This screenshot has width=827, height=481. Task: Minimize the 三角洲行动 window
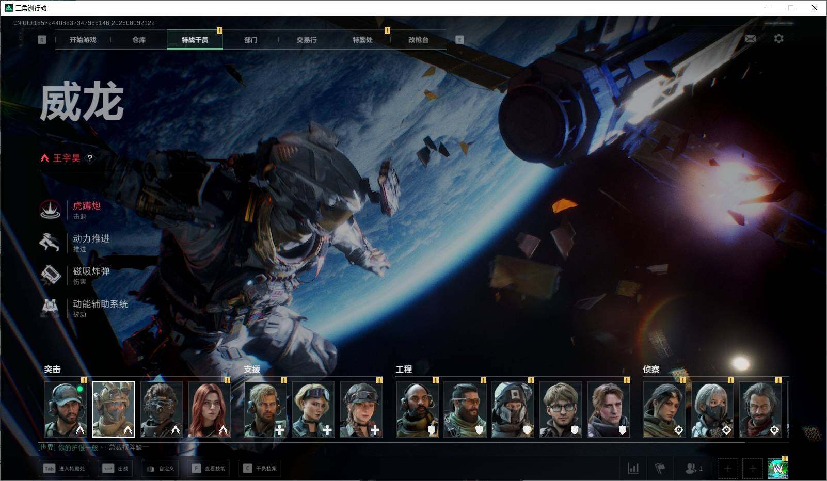point(767,8)
